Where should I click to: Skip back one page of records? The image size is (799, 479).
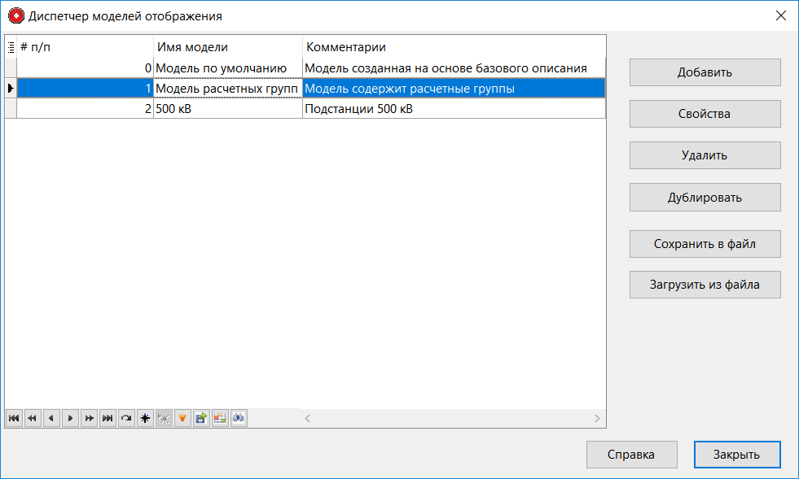tap(32, 418)
